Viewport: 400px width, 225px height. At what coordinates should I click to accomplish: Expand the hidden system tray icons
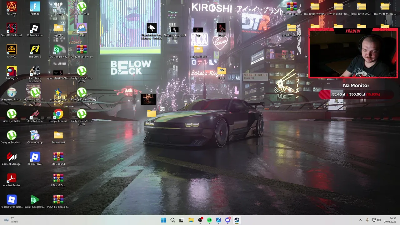coord(360,220)
